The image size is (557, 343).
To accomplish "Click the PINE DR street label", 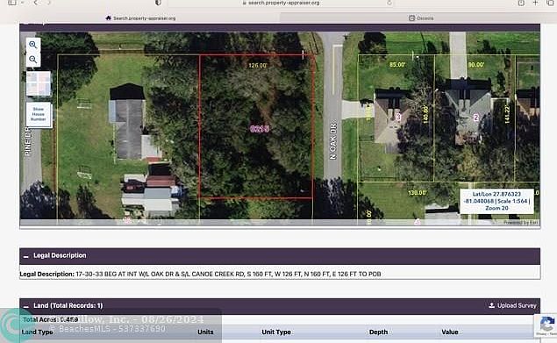I will point(28,141).
